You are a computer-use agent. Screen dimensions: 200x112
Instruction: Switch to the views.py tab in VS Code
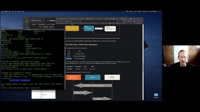[x=51, y=21]
